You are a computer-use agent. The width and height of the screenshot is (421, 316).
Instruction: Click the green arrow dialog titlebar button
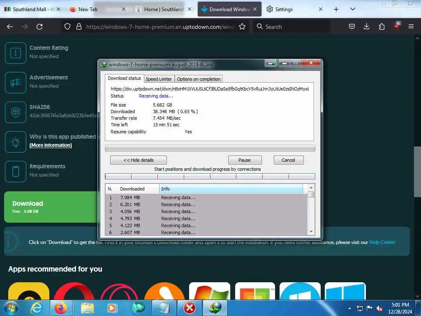pos(271,63)
